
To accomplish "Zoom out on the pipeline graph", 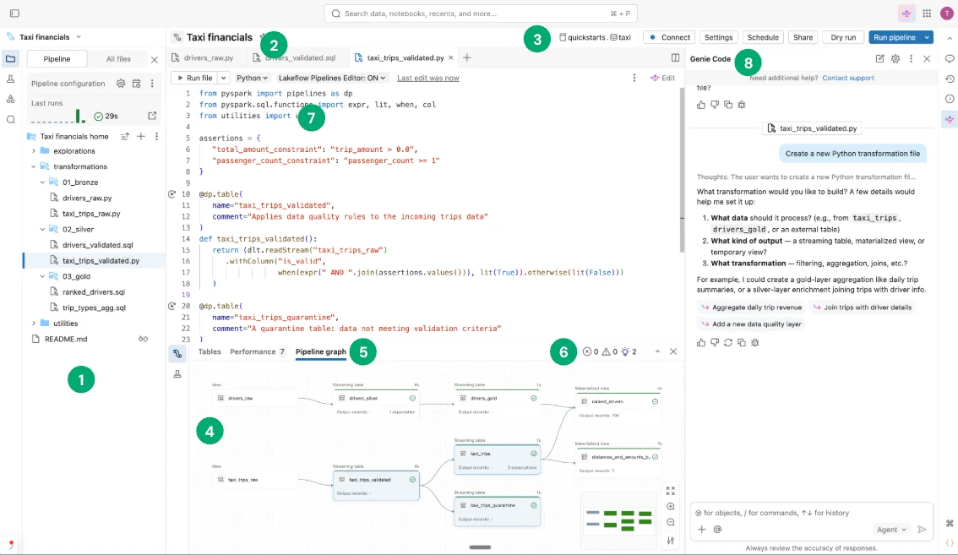I will (670, 523).
